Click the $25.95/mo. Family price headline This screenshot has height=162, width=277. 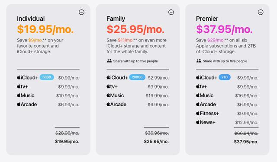click(x=135, y=29)
